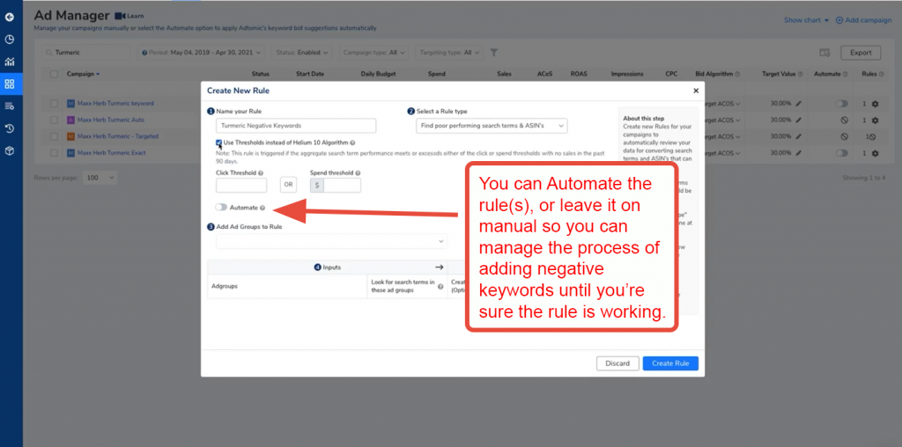Open the bar chart analytics sidebar icon
Viewport: 902px width, 447px height.
[9, 62]
